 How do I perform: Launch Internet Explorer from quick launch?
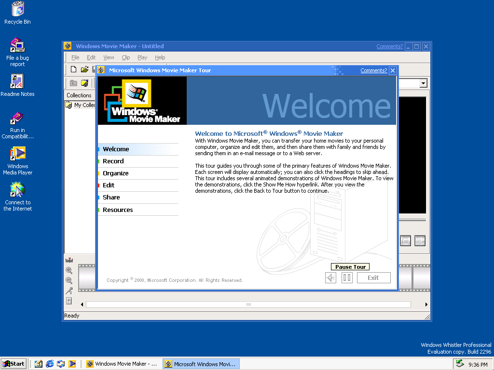(50, 364)
